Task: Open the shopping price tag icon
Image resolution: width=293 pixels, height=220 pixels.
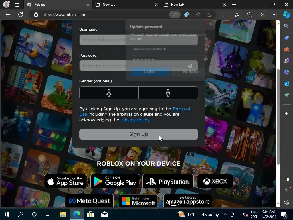Action: click(x=186, y=15)
